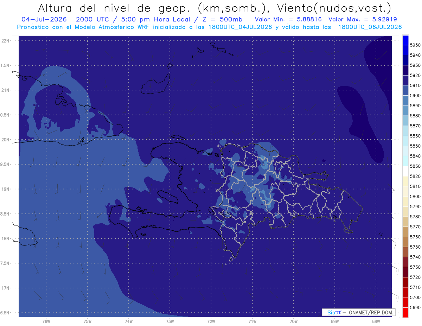Select initialization time '1800UTC_04JUL2026'
The height and width of the screenshot is (326, 422).
click(x=240, y=27)
